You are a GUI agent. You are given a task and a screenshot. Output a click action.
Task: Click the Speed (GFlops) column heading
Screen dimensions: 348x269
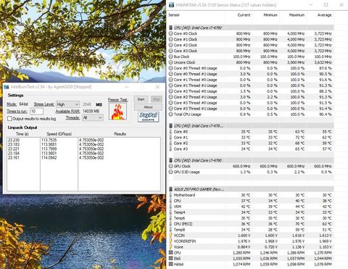pyautogui.click(x=59, y=134)
